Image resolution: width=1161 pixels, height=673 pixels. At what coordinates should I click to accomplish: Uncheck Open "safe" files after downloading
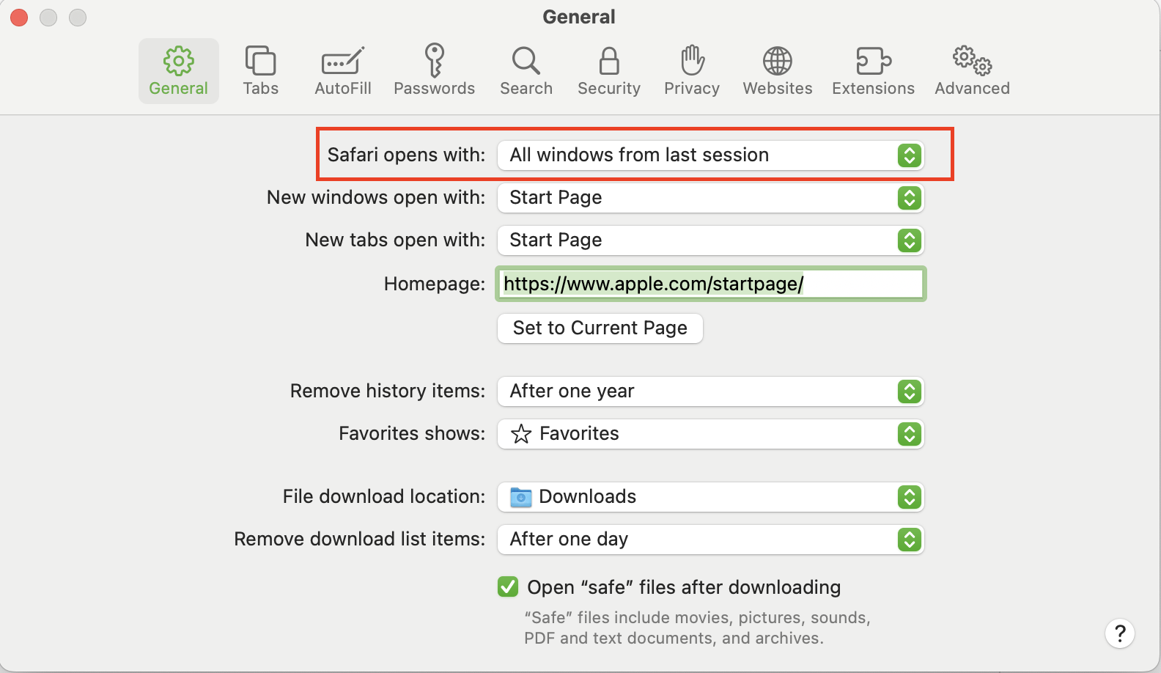click(508, 587)
